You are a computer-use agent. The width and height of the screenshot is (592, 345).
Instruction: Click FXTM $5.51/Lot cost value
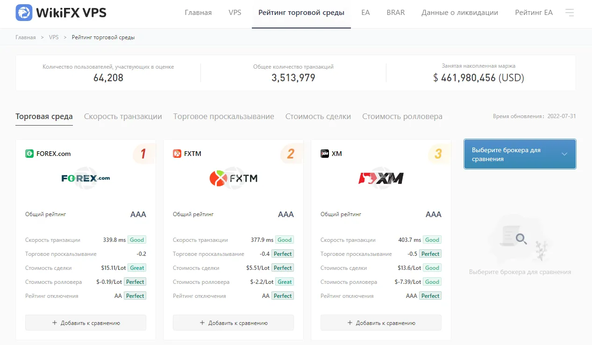[258, 268]
